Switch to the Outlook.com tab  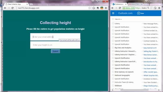pyautogui.click(x=119, y=4)
